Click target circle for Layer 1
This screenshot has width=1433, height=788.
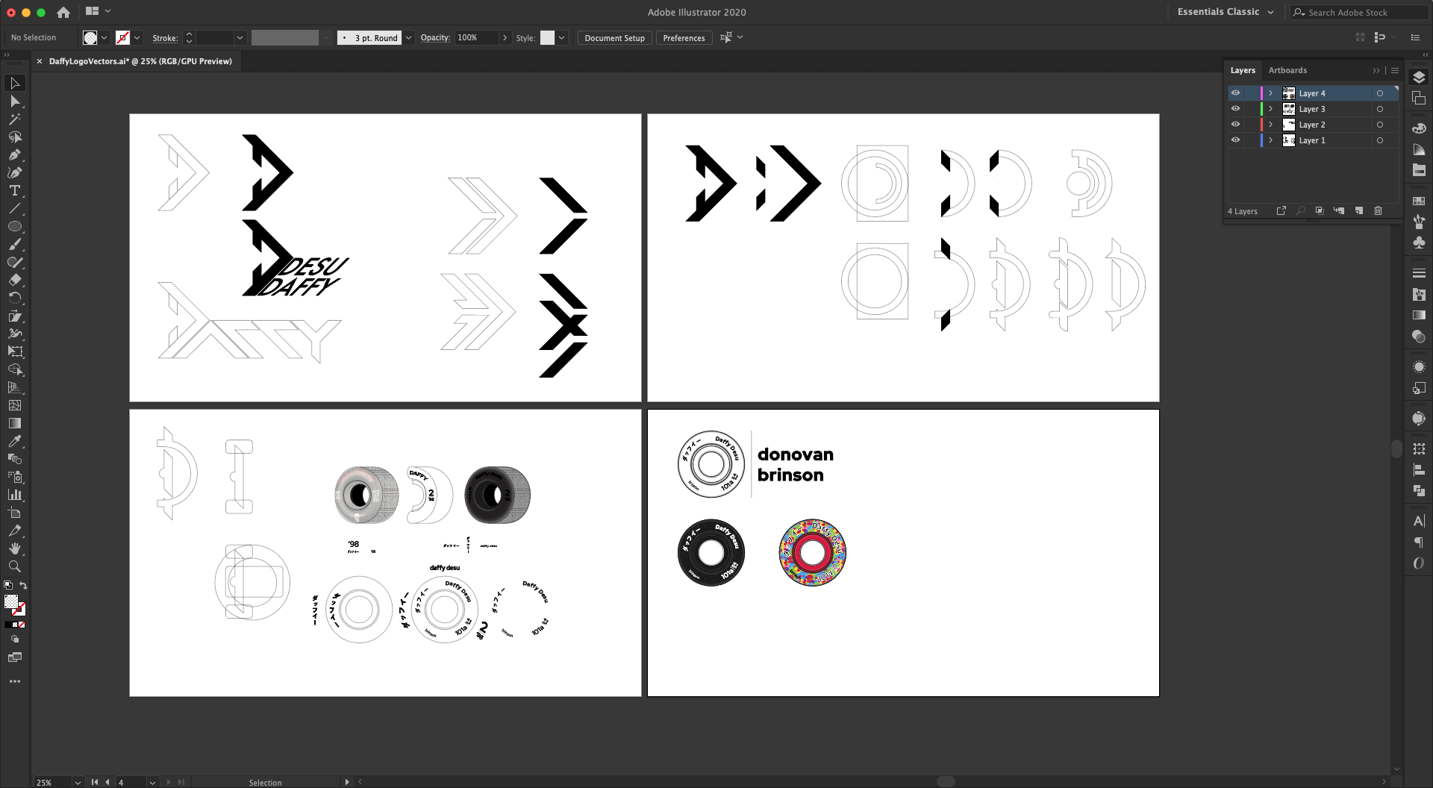coord(1380,140)
